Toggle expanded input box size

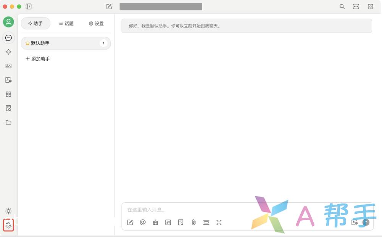click(219, 222)
